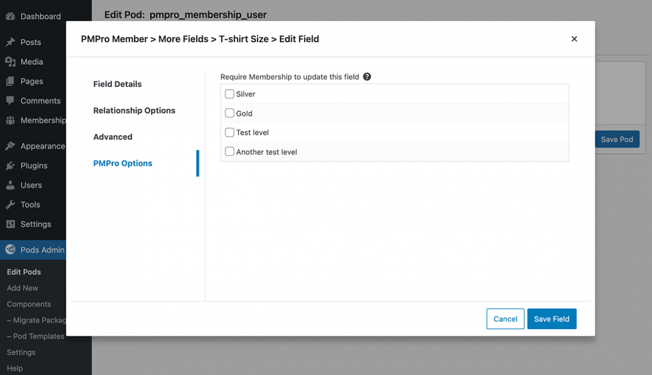Viewport: 652px width, 375px height.
Task: Open the Relationship Options tab
Action: 134,110
